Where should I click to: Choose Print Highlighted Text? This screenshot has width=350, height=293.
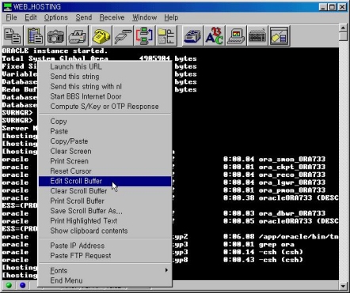[x=105, y=221]
